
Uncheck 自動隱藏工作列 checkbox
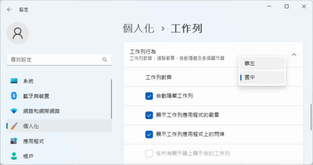pyautogui.click(x=149, y=96)
